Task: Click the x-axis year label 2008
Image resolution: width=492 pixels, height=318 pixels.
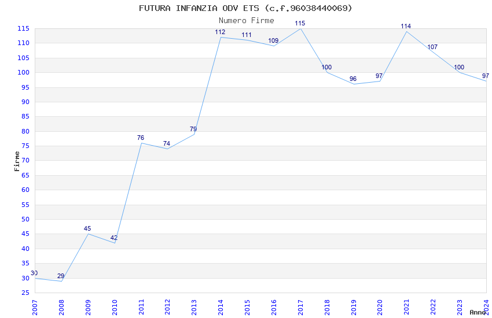Action: [x=61, y=308]
